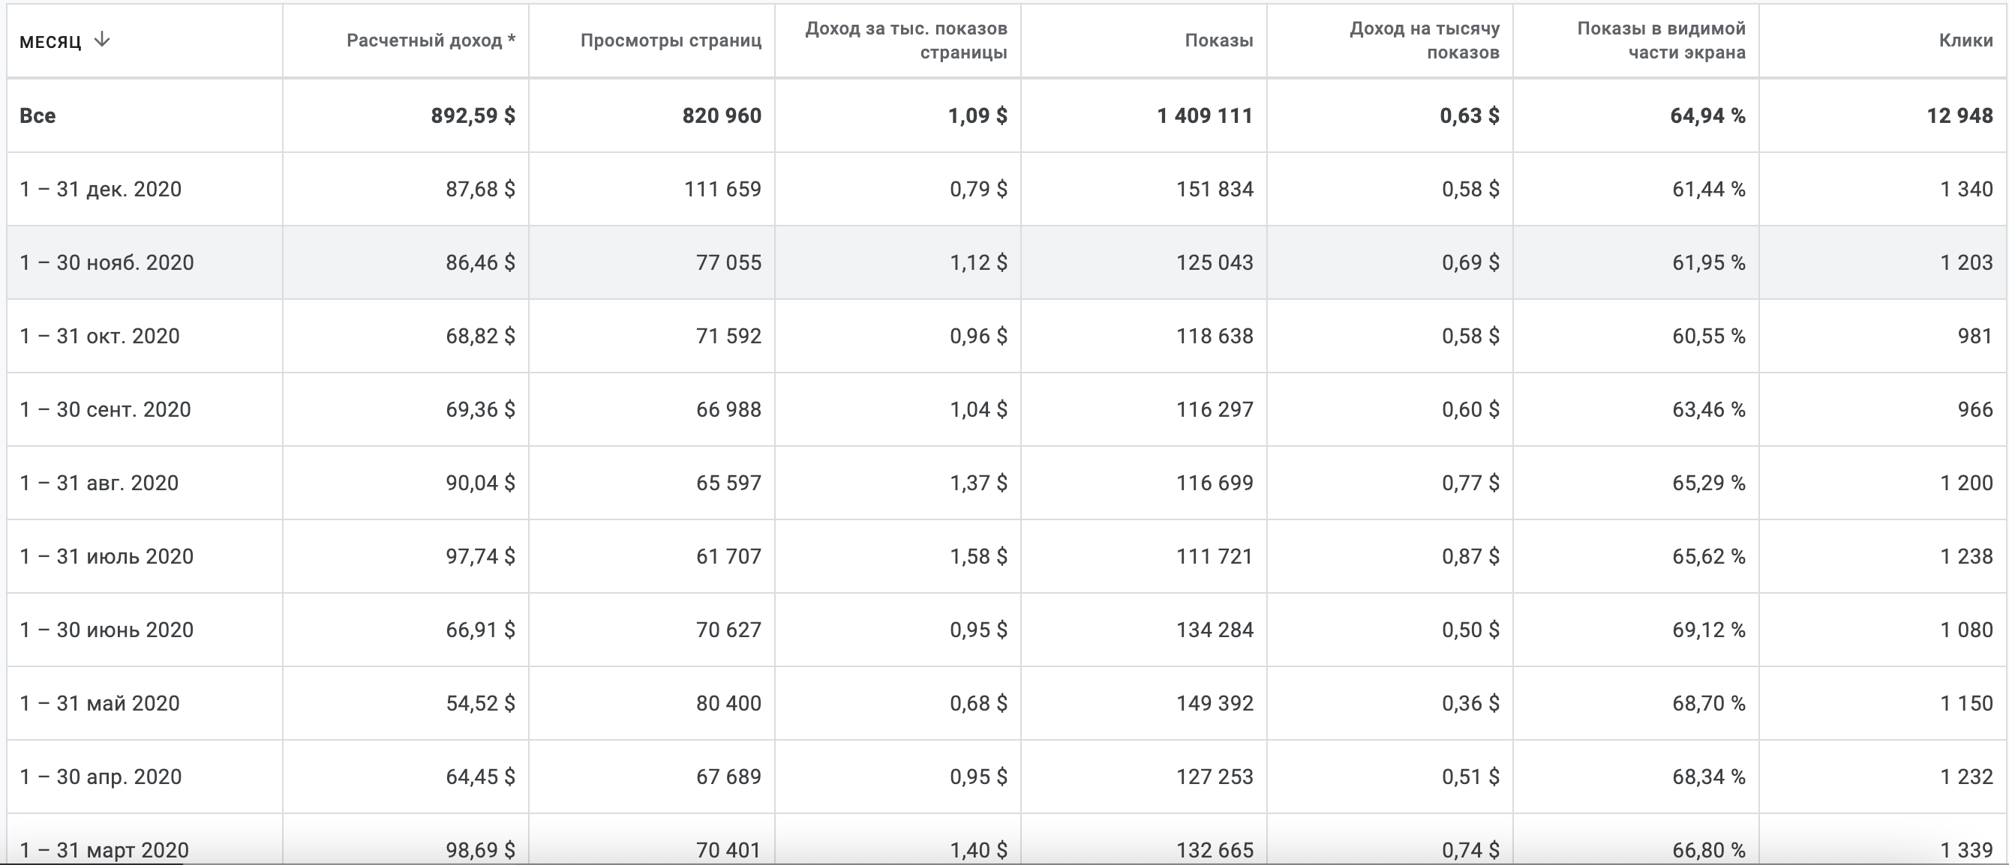
Task: Select the Все totals row label
Action: [x=38, y=115]
